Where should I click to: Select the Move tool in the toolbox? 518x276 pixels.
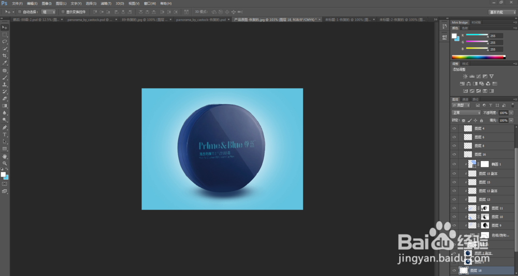click(x=5, y=27)
